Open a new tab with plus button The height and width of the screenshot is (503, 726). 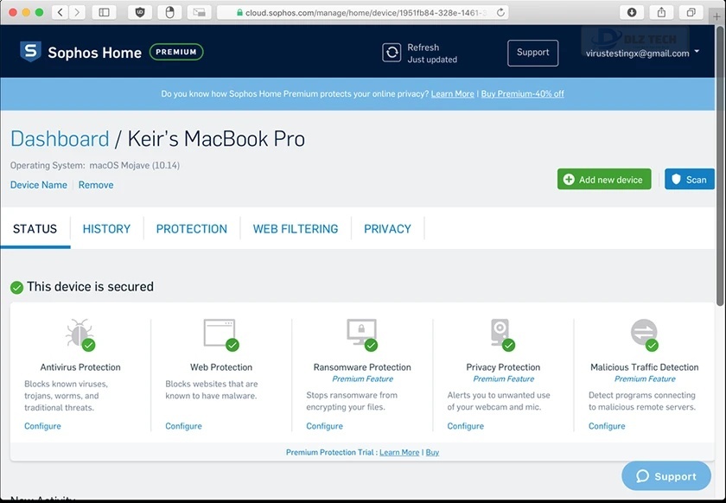(x=716, y=16)
